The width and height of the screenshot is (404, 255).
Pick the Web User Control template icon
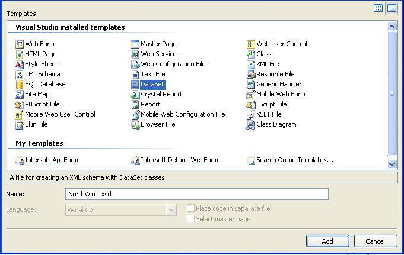(x=251, y=44)
